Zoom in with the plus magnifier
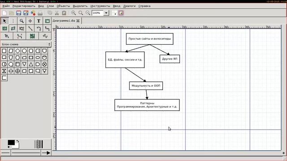287x161 pixels. coord(74,13)
